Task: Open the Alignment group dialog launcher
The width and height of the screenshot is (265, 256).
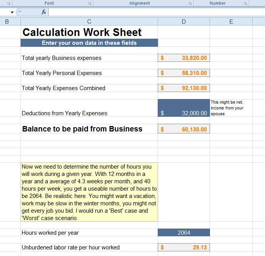Action: (190, 3)
